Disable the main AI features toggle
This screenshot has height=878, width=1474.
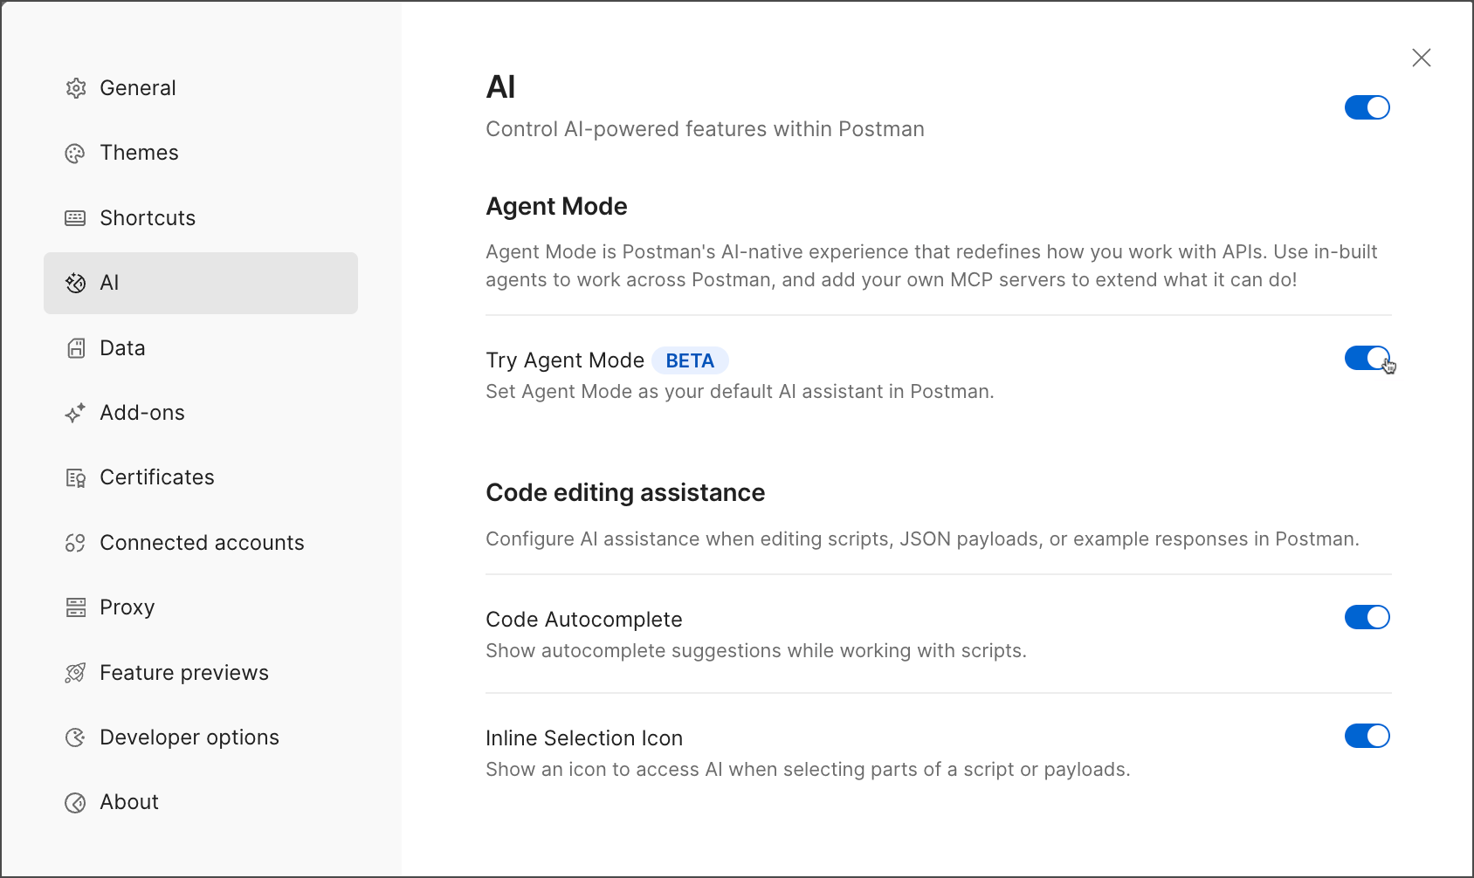[1367, 107]
